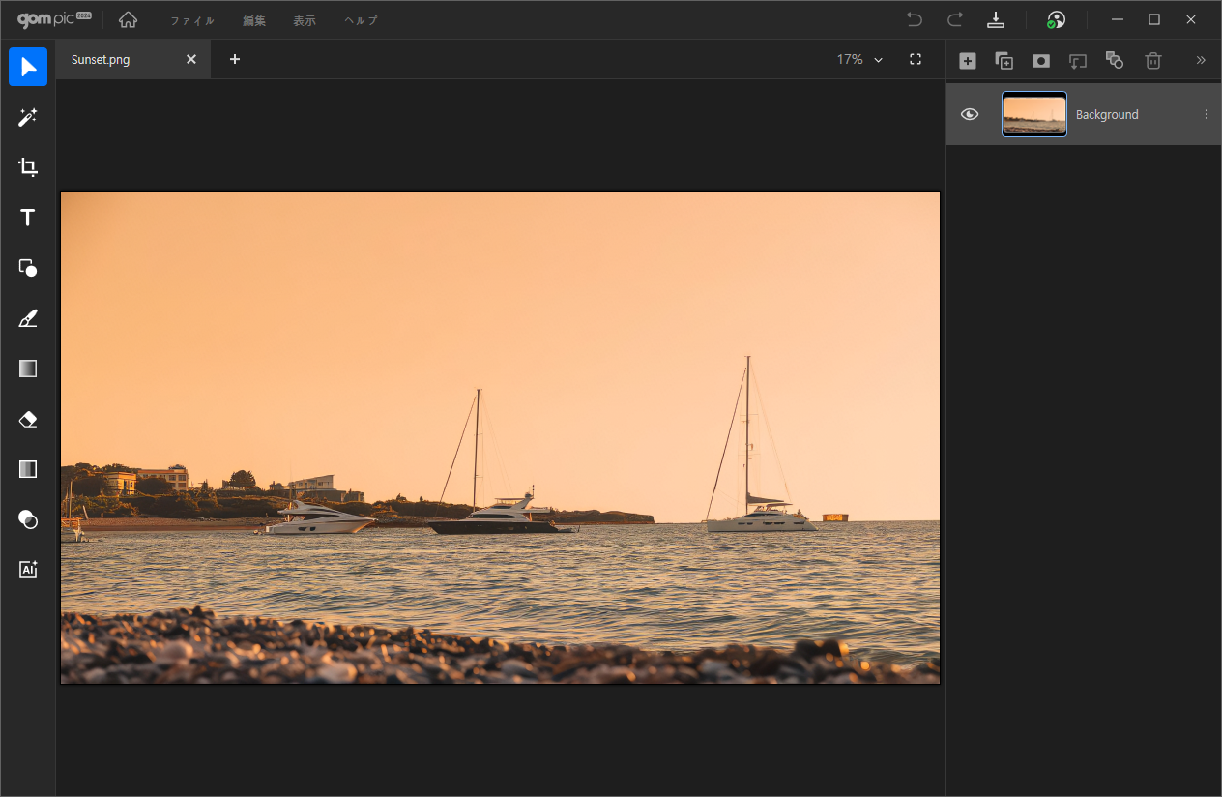Choose the Shapes tool
1222x797 pixels.
[x=28, y=268]
